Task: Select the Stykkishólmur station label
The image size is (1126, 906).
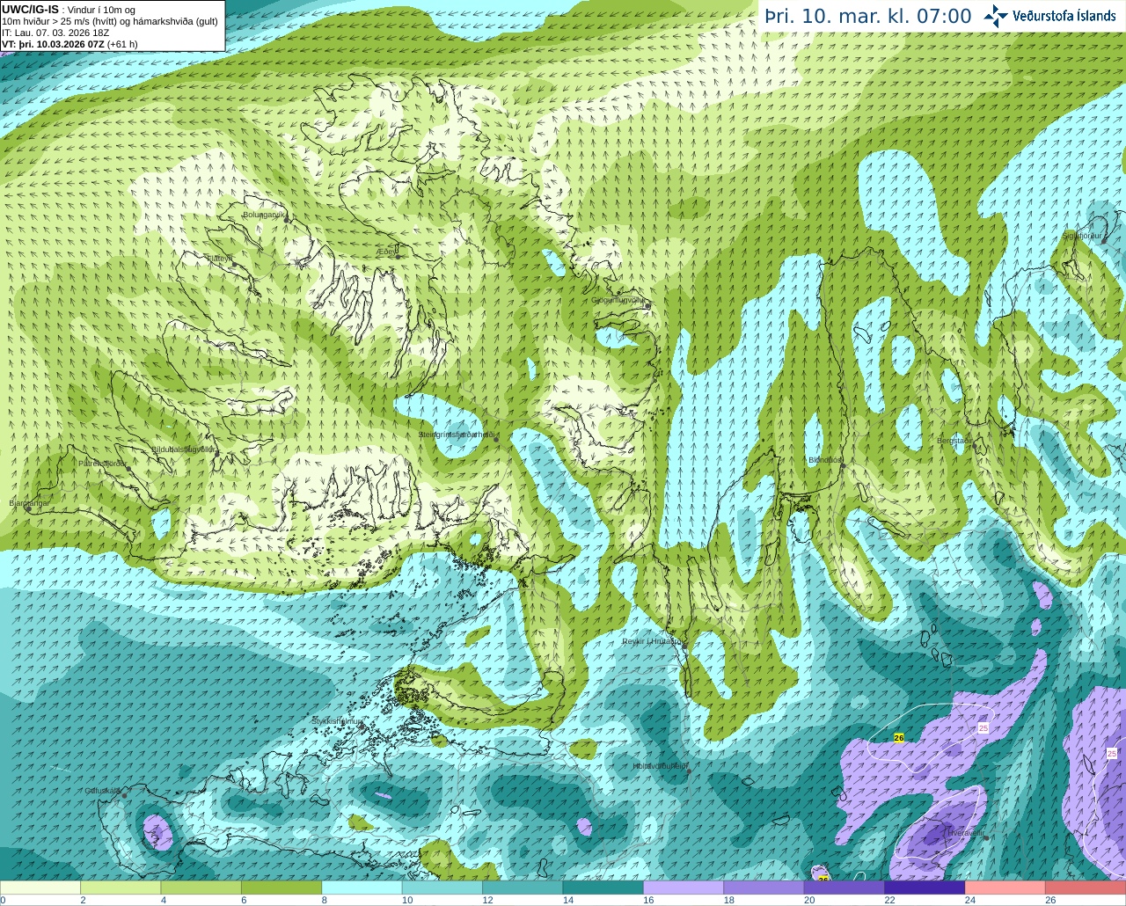Action: (x=337, y=721)
